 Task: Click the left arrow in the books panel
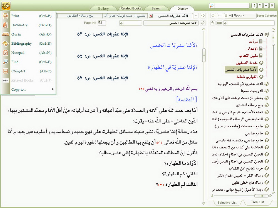[x=214, y=16]
